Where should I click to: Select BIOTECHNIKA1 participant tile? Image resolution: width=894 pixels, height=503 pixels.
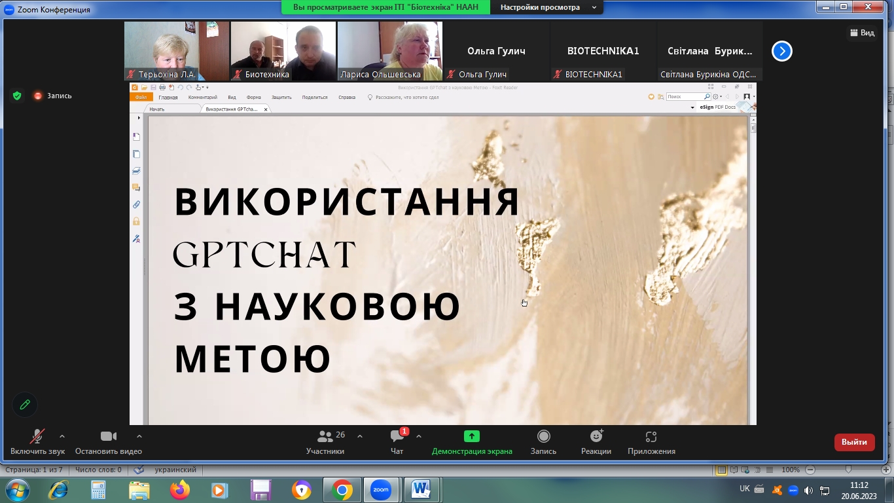coord(603,51)
